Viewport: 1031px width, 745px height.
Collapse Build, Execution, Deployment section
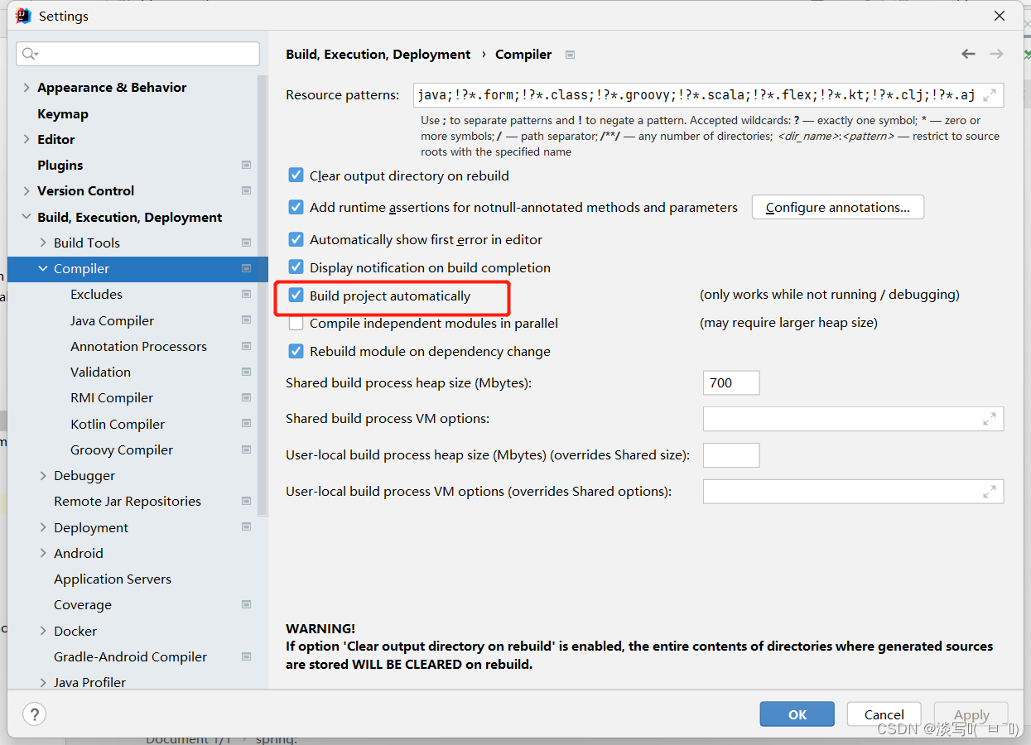26,217
